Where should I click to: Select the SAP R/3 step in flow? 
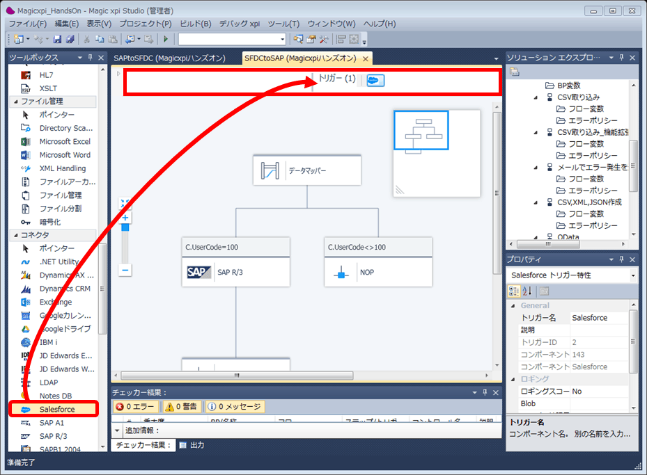coord(235,272)
